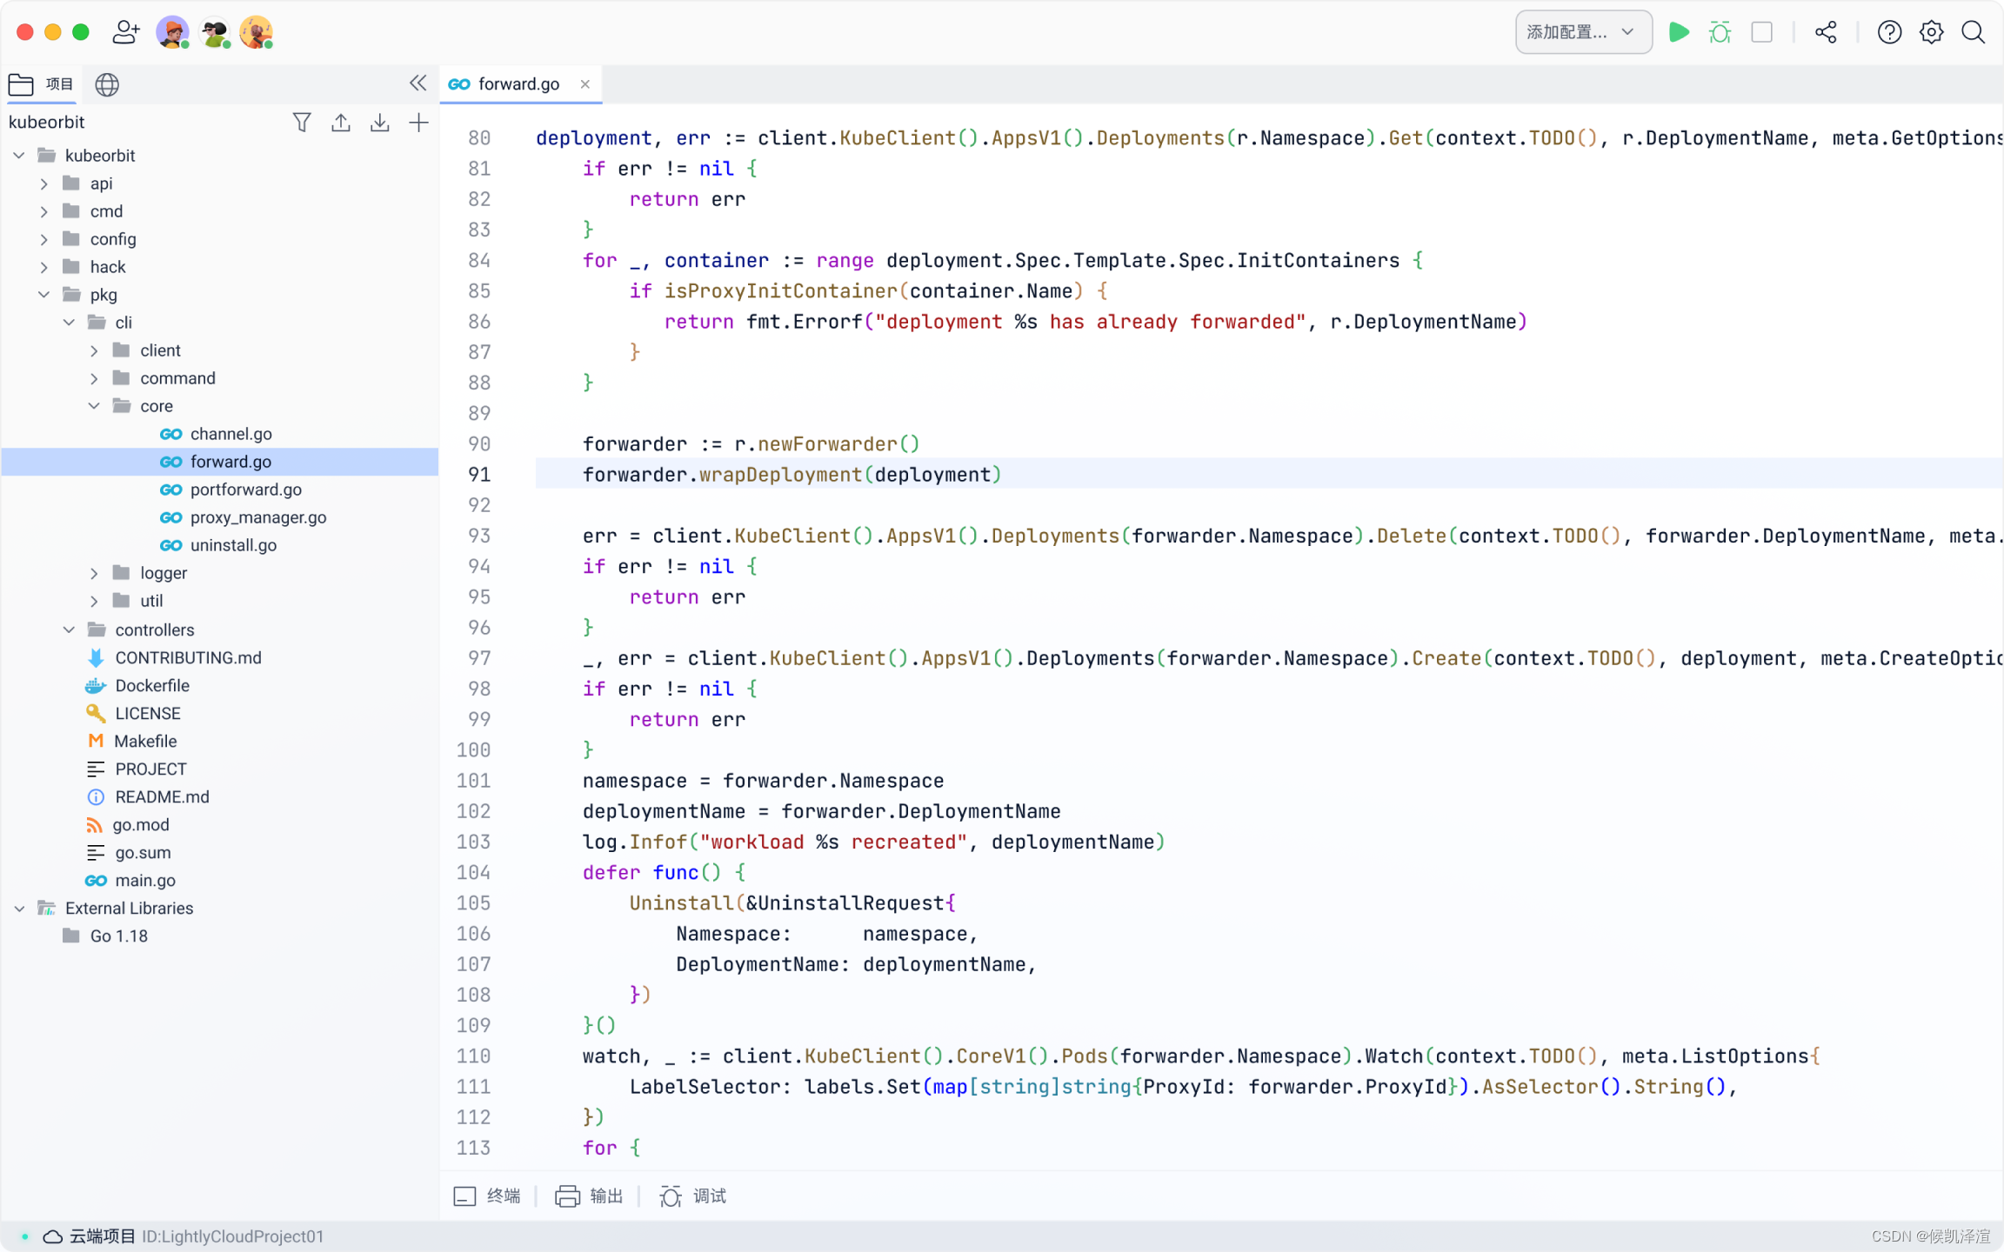Click the plus icon to add a new file

(418, 123)
